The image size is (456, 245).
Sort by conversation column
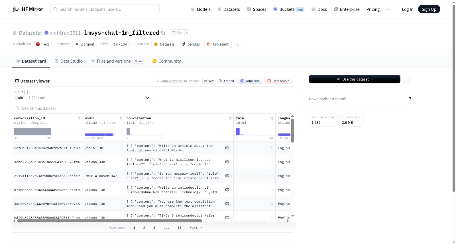[230, 118]
